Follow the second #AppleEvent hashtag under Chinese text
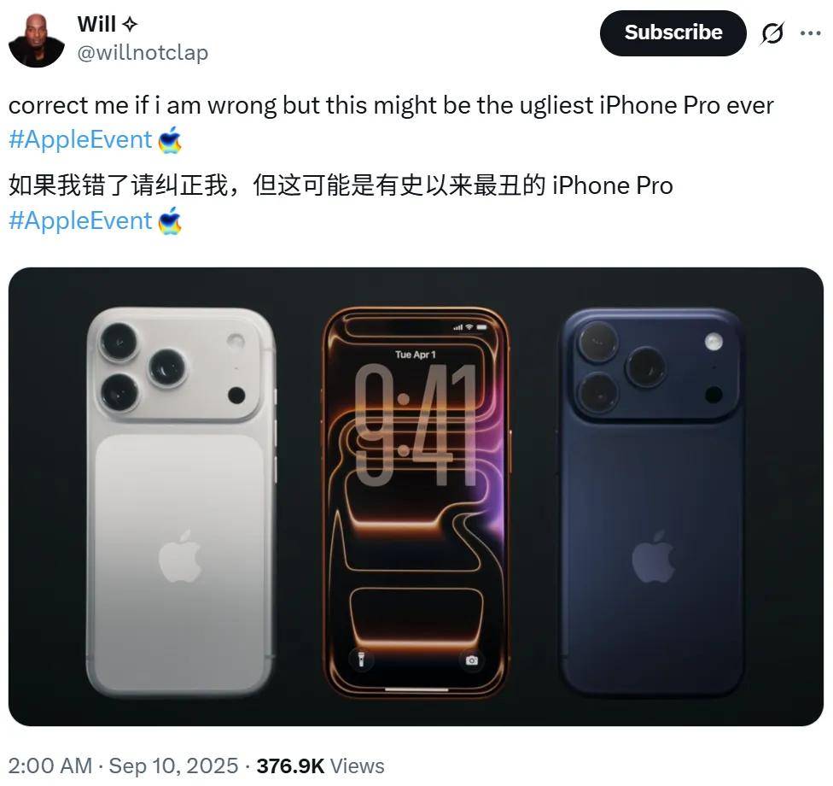This screenshot has width=833, height=786. pyautogui.click(x=80, y=220)
